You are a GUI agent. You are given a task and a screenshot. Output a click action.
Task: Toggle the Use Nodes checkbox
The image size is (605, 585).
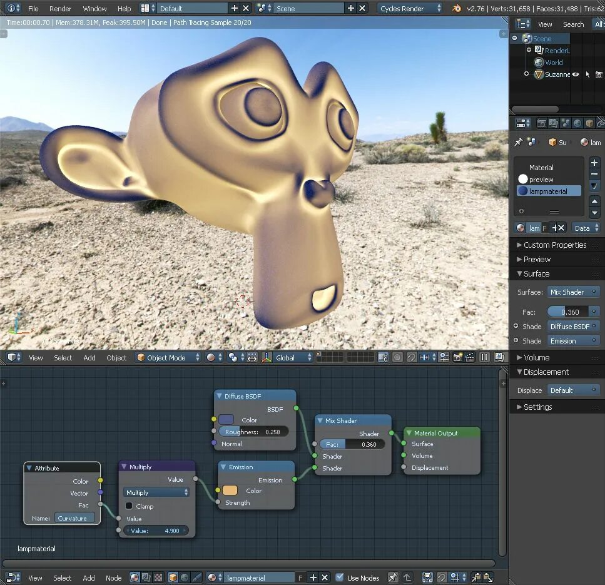click(340, 577)
